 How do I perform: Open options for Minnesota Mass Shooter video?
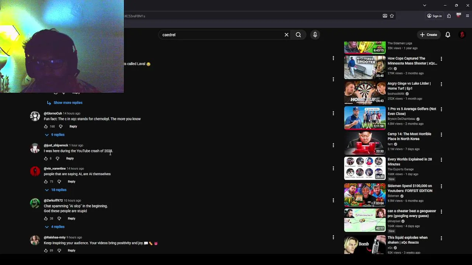click(441, 59)
